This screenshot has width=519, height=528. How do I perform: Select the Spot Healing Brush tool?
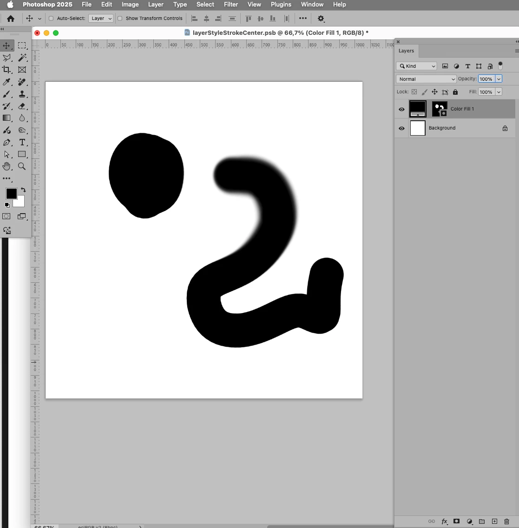click(22, 82)
